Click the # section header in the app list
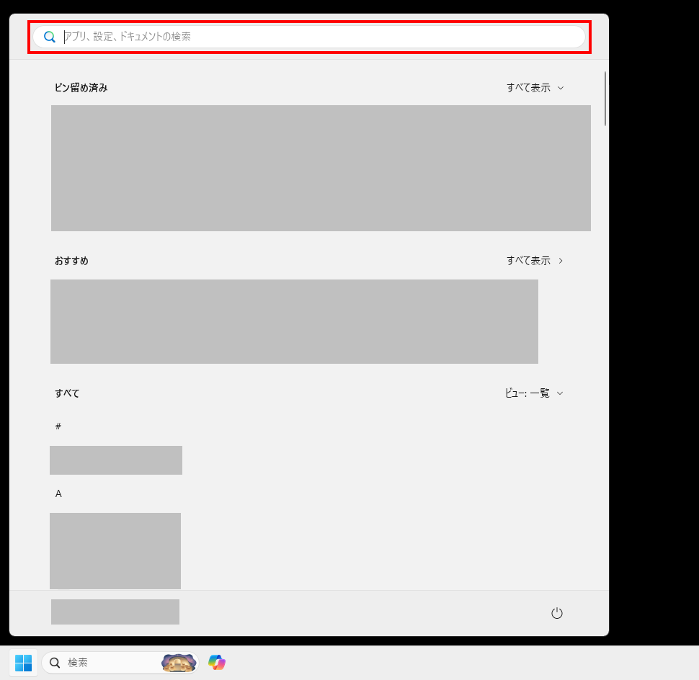 58,426
